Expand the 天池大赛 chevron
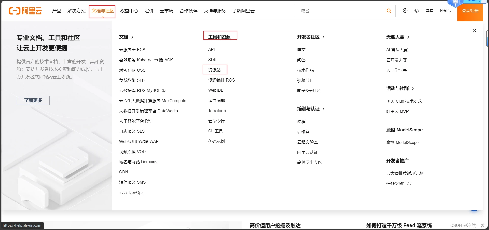This screenshot has width=489, height=230. (408, 37)
